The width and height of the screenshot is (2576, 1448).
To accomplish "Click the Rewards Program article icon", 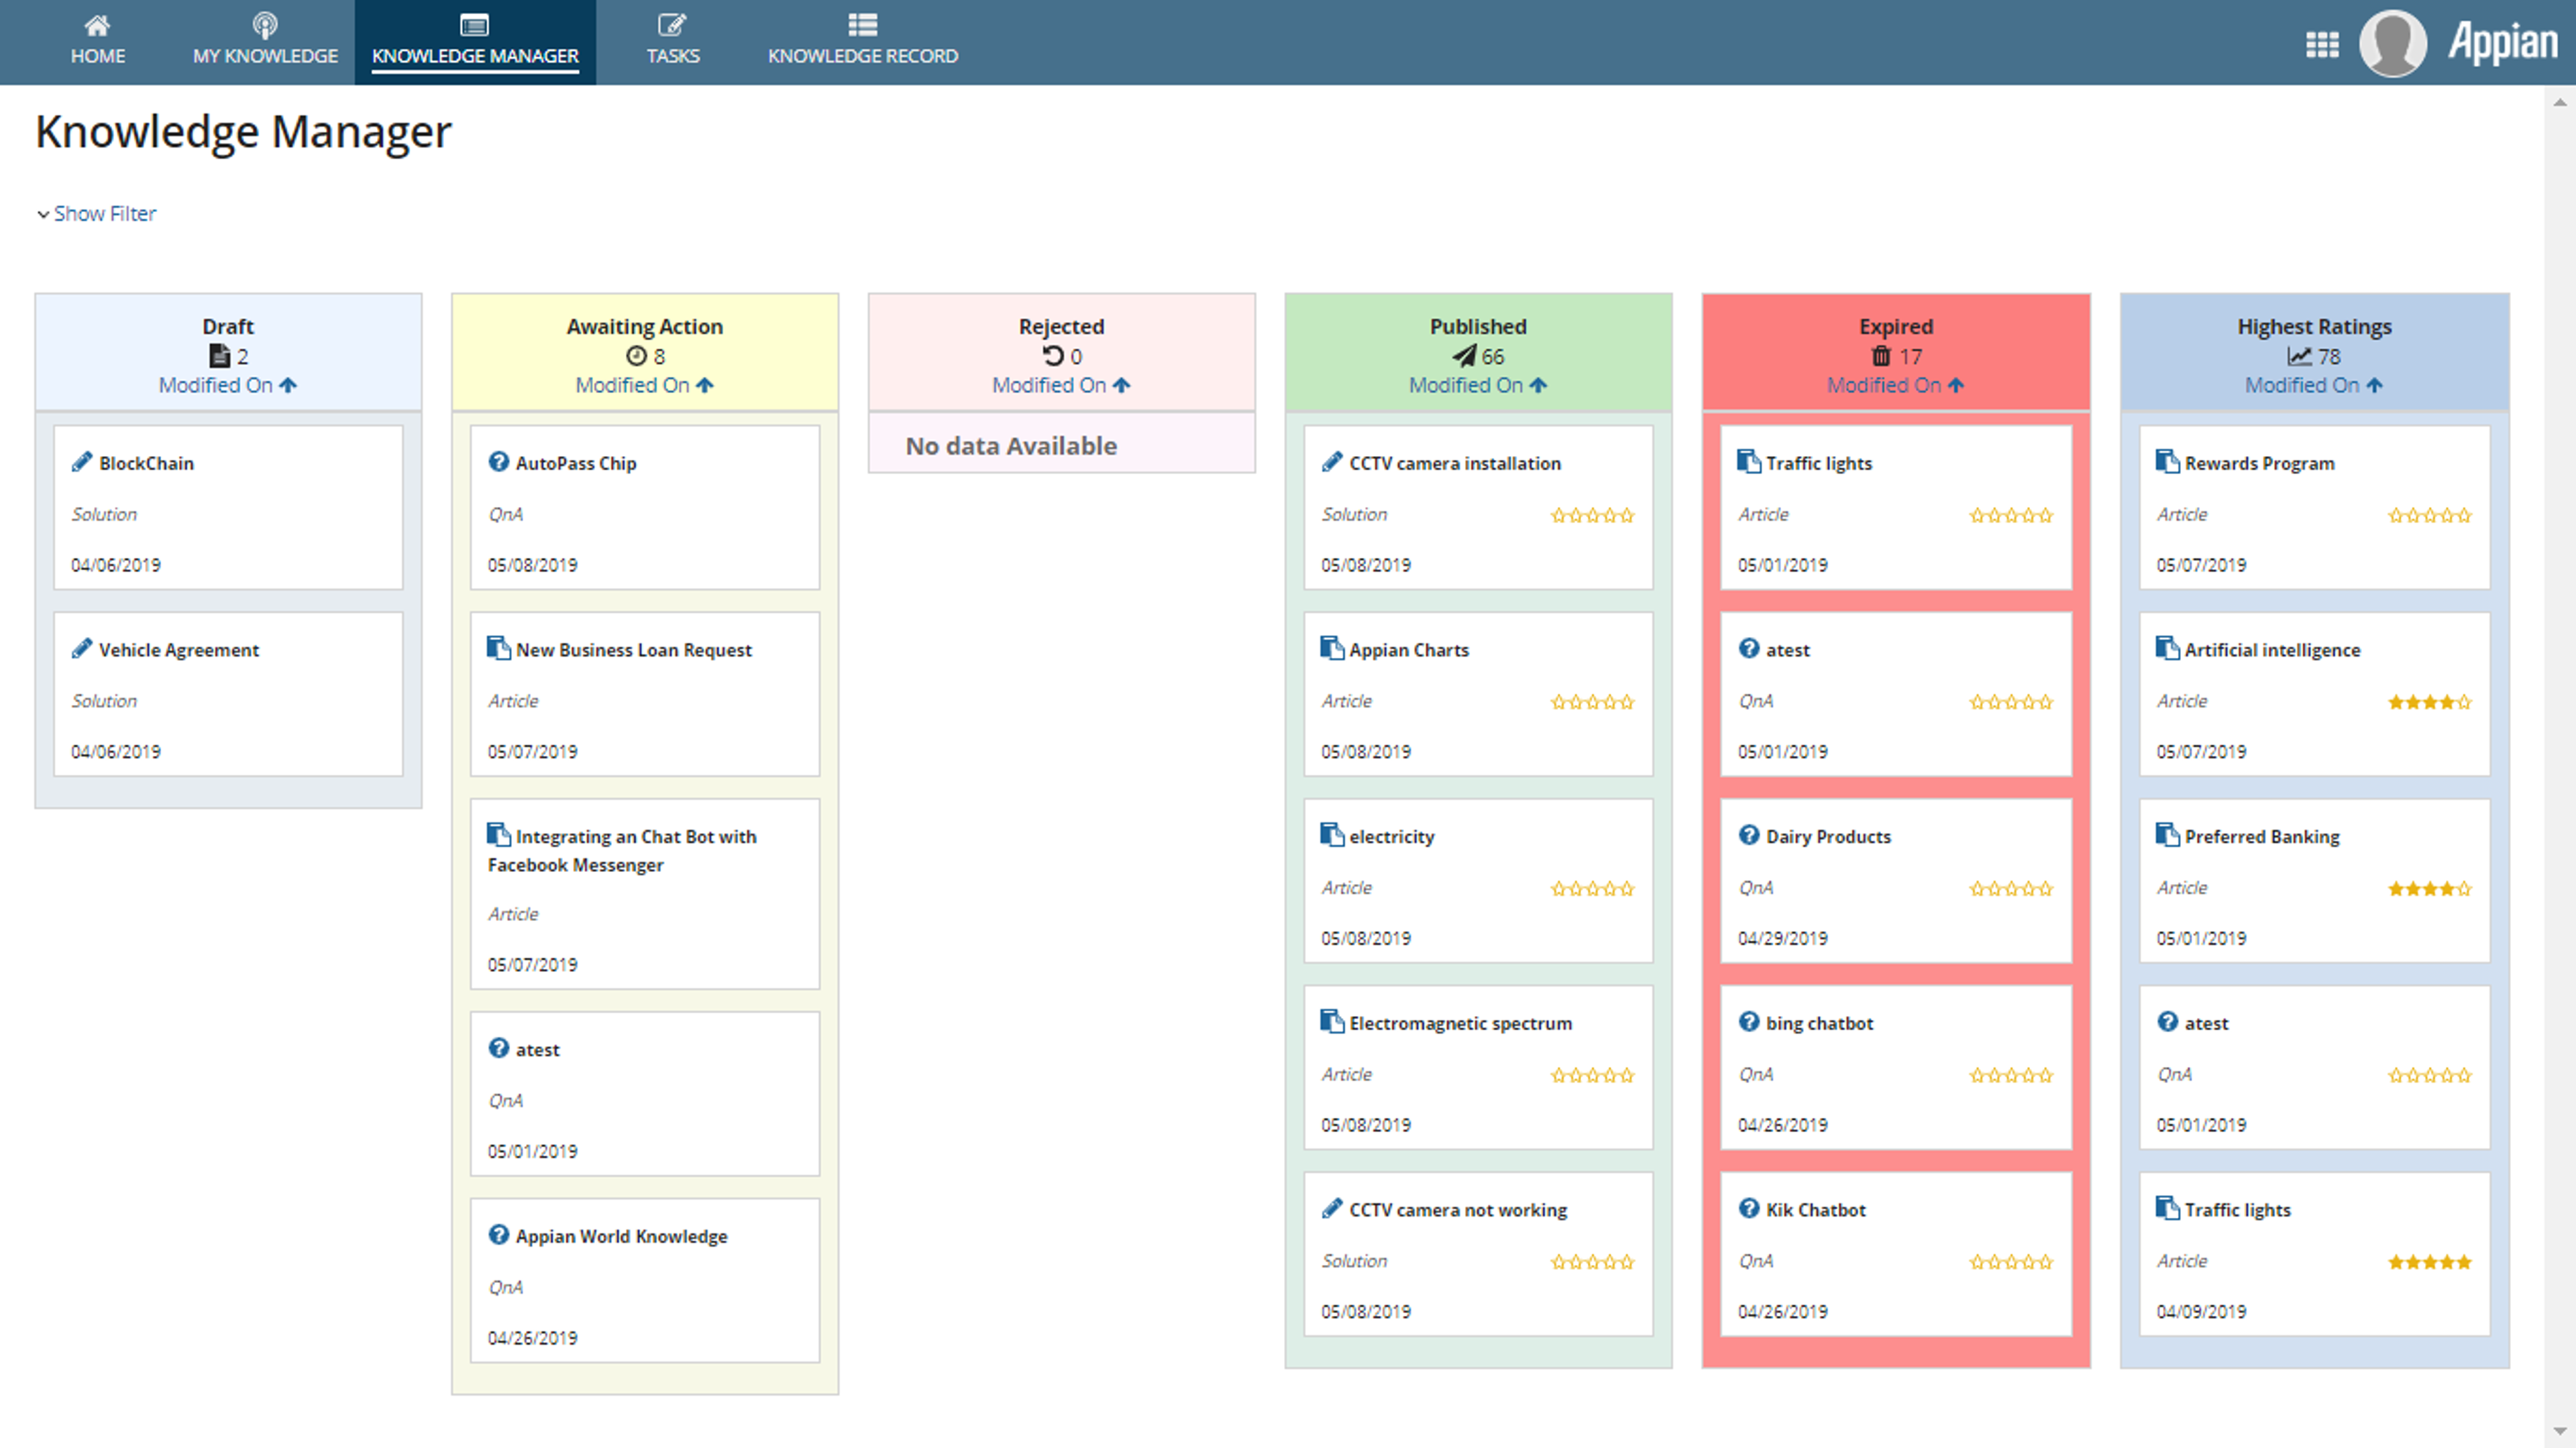I will click(x=2168, y=461).
